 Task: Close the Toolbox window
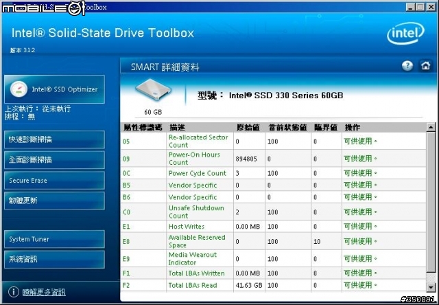tap(431, 7)
